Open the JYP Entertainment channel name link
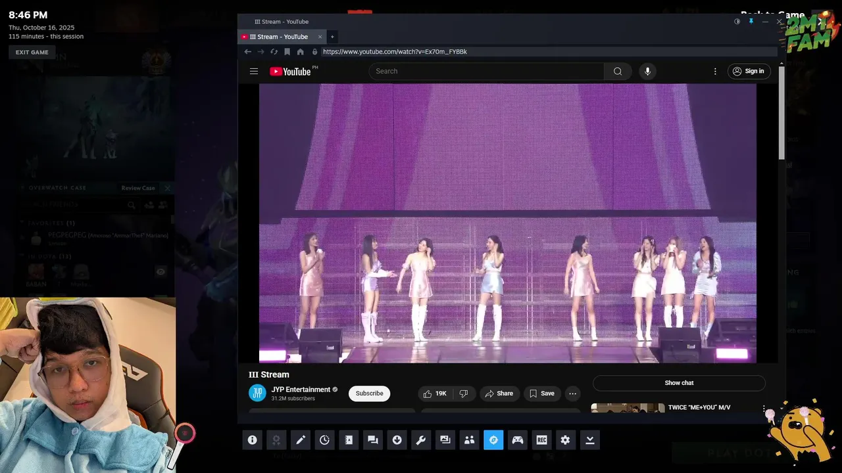This screenshot has height=473, width=842. coord(301,390)
